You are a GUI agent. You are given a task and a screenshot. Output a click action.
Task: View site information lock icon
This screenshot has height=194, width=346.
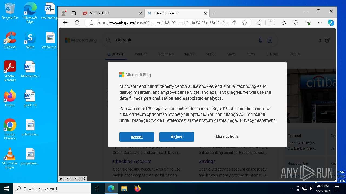point(92,23)
